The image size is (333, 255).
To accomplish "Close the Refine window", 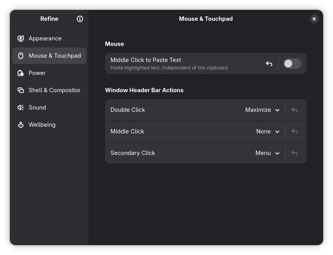I will click(314, 19).
